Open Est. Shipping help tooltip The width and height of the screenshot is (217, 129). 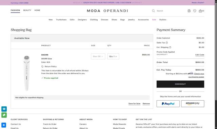(170, 47)
